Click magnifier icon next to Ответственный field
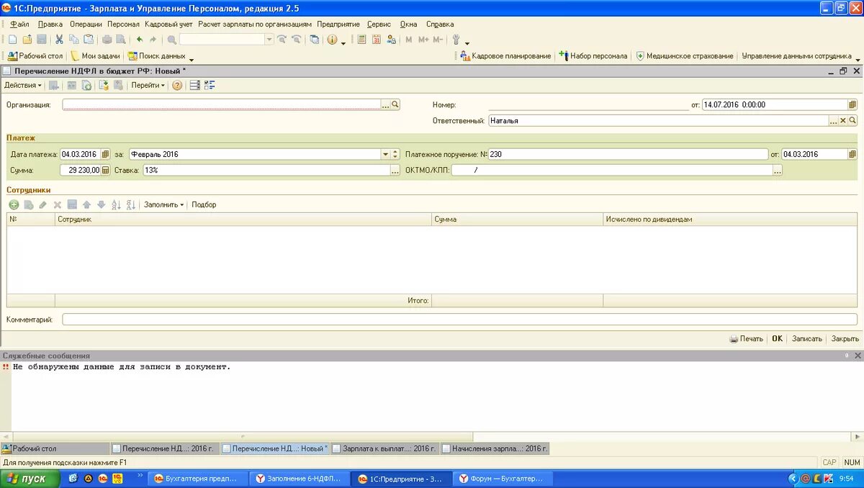The width and height of the screenshot is (864, 488). pyautogui.click(x=852, y=121)
